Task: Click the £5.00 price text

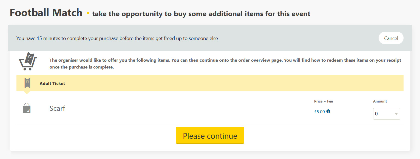Action: (x=319, y=112)
